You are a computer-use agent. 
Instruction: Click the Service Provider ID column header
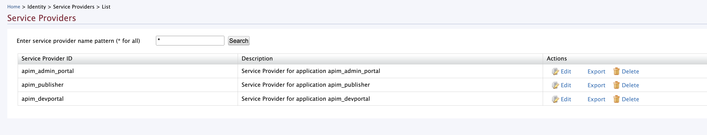coord(47,59)
